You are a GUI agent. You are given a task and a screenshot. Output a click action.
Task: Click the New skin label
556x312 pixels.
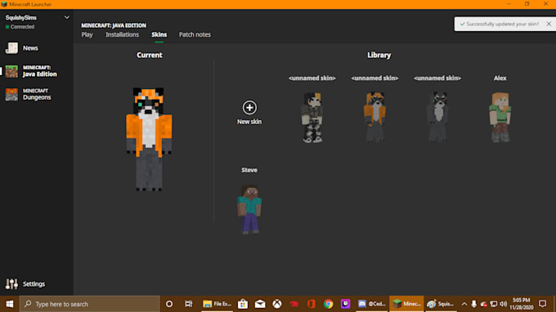coord(249,122)
